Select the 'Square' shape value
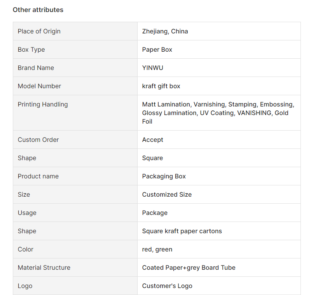Viewport: 323px width, 295px height. tap(152, 158)
